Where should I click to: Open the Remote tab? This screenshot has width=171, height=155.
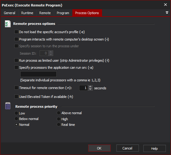(x=45, y=13)
